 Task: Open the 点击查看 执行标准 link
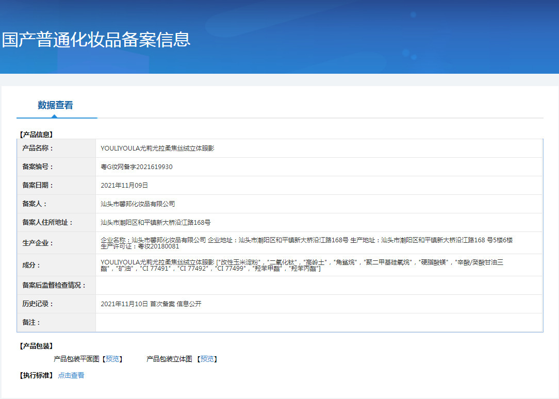(x=71, y=375)
